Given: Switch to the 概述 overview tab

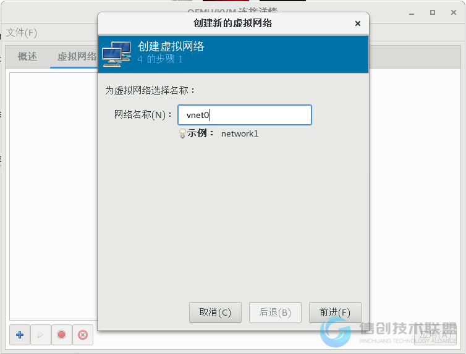Looking at the screenshot, I should (27, 56).
